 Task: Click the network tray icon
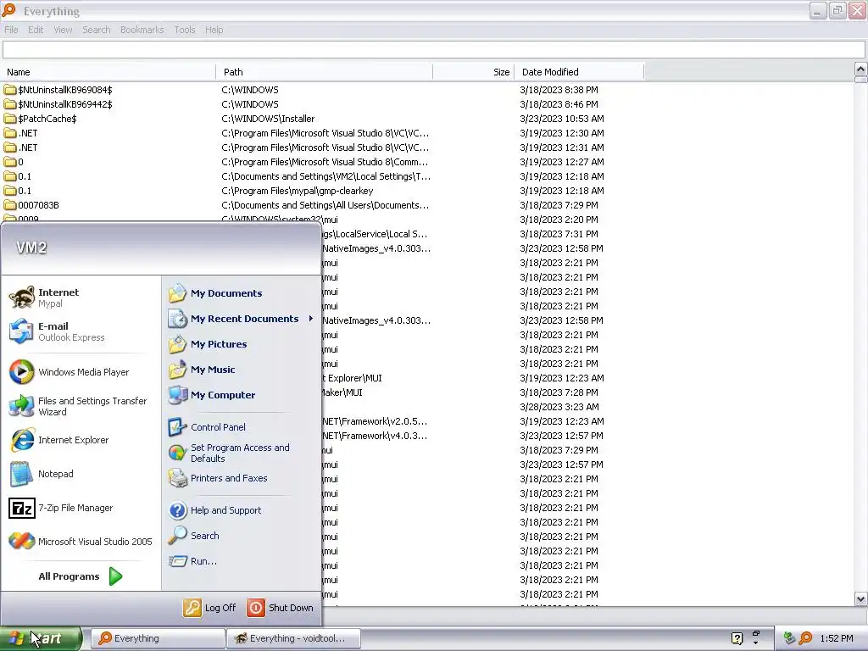789,638
